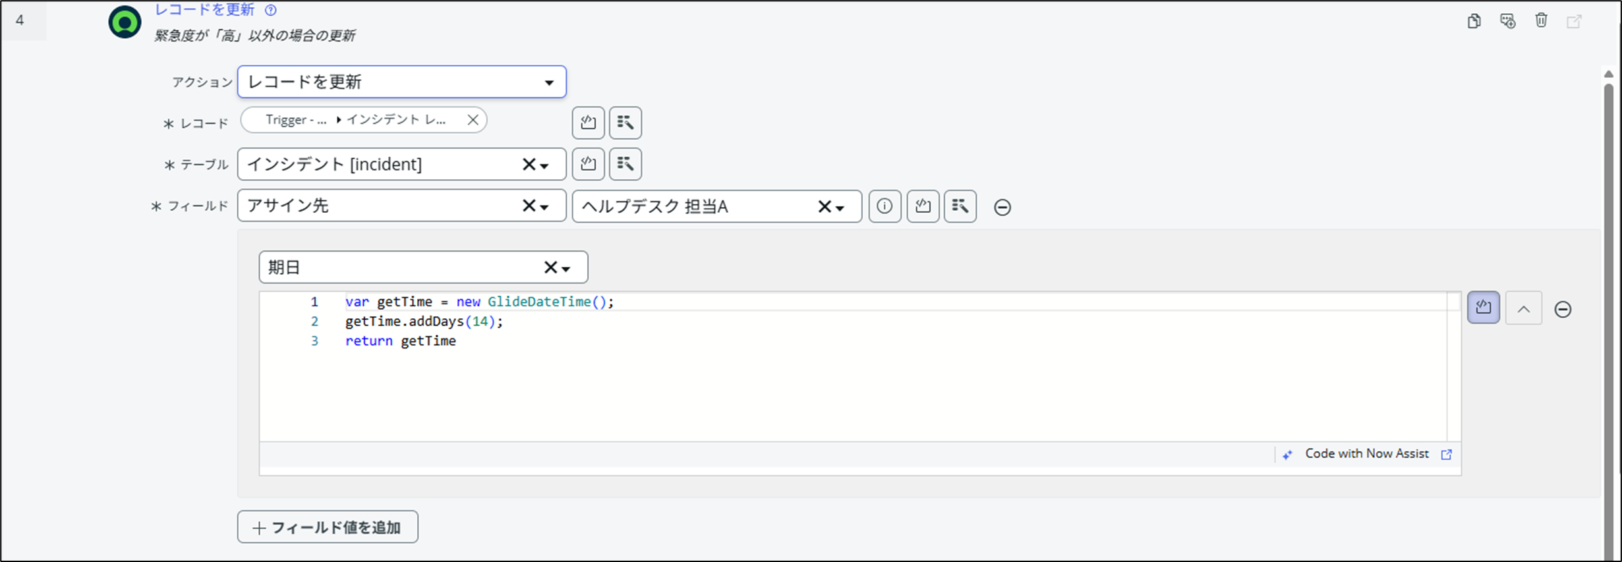The image size is (1622, 562).
Task: Click the script toggle icon beside レコード field
Action: click(x=588, y=123)
